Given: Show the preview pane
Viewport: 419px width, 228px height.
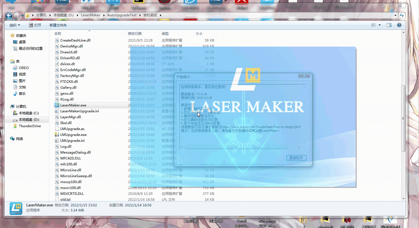Looking at the screenshot, I should (389, 25).
